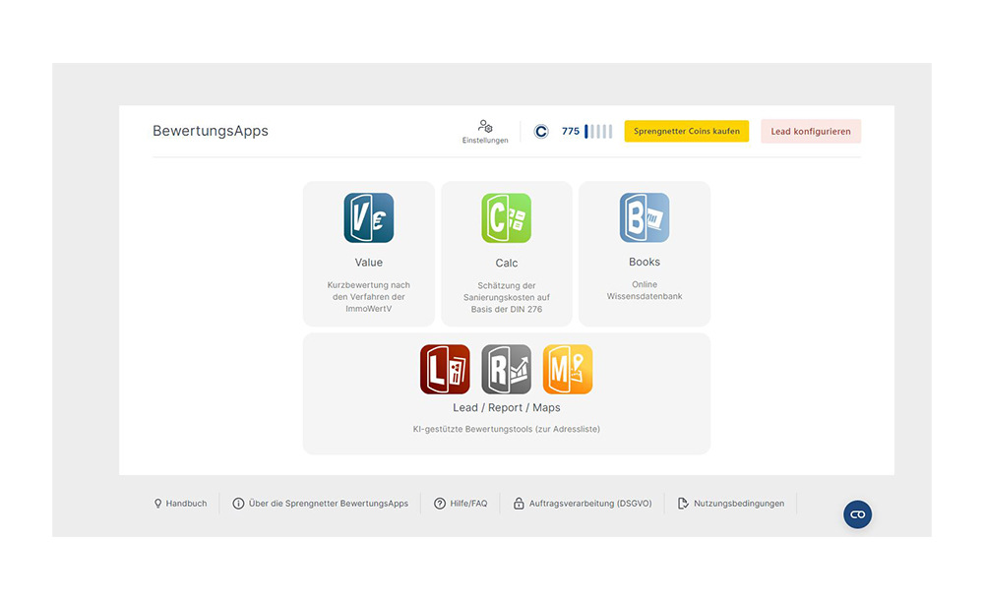The image size is (984, 600).
Task: Click the coin level bar indicator
Action: (x=598, y=131)
